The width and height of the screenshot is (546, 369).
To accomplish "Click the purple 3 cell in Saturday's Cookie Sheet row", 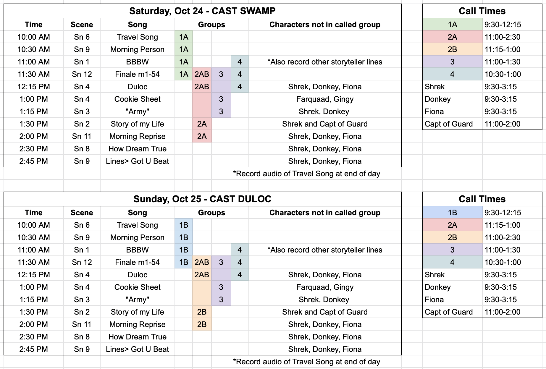I will point(221,99).
